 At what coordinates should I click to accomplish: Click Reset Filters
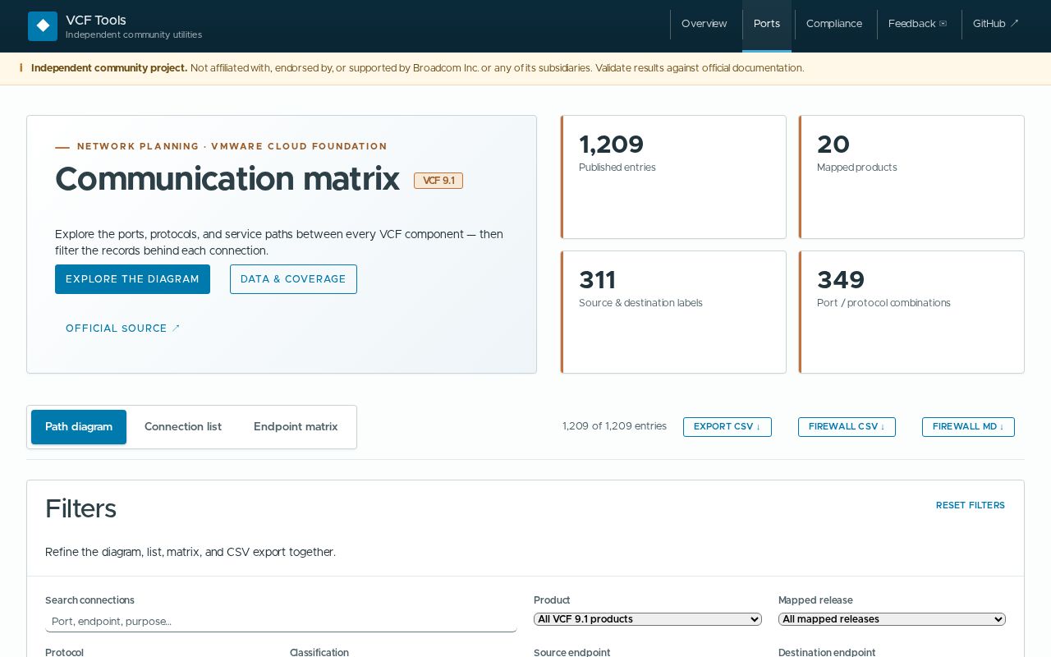(x=971, y=505)
